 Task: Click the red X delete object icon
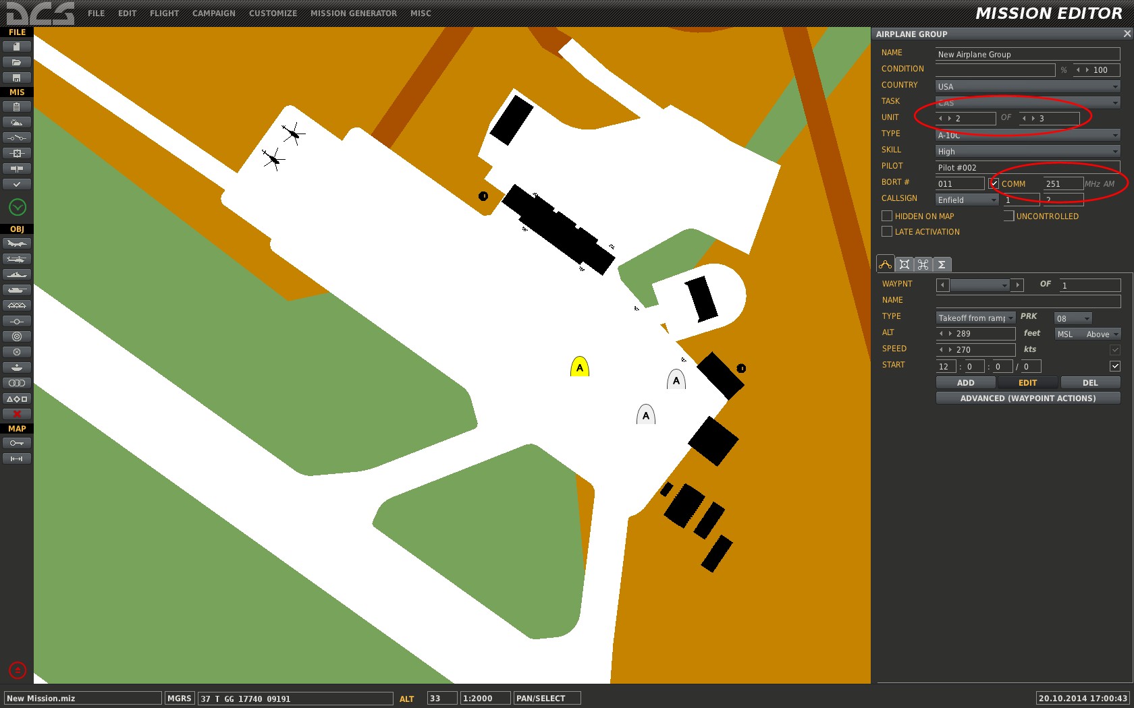coord(17,414)
